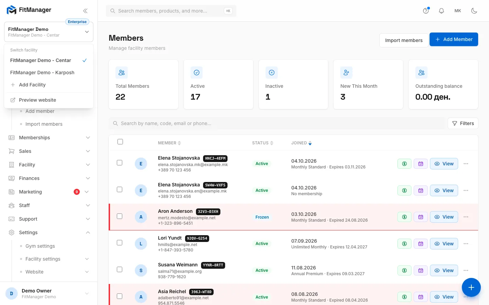Collapse the Settings sidebar section
The height and width of the screenshot is (305, 489).
(x=49, y=232)
